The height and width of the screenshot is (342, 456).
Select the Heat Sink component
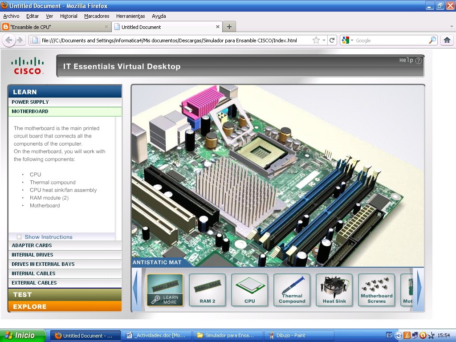pyautogui.click(x=334, y=290)
